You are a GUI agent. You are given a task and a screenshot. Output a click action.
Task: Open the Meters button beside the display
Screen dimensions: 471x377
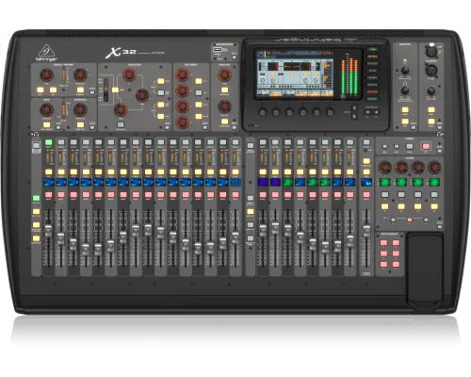click(373, 57)
